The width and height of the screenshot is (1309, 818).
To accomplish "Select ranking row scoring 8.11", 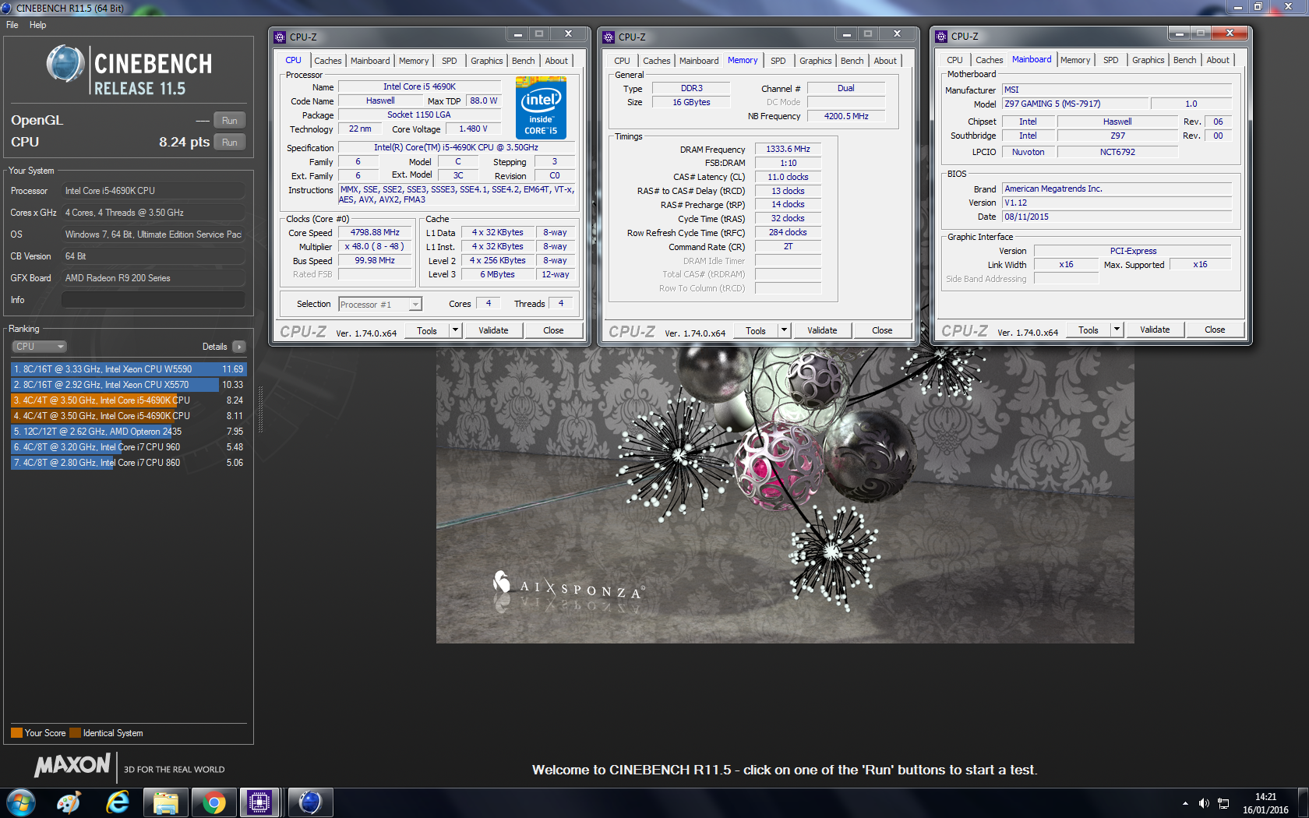I will point(129,416).
